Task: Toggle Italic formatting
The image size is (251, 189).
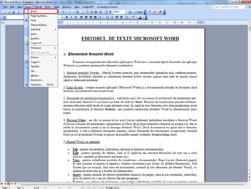Action: coord(71,17)
